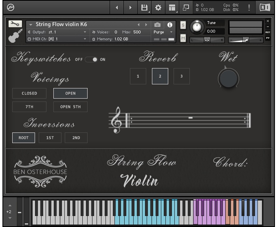Open Kontakt settings gear icon

click(158, 7)
